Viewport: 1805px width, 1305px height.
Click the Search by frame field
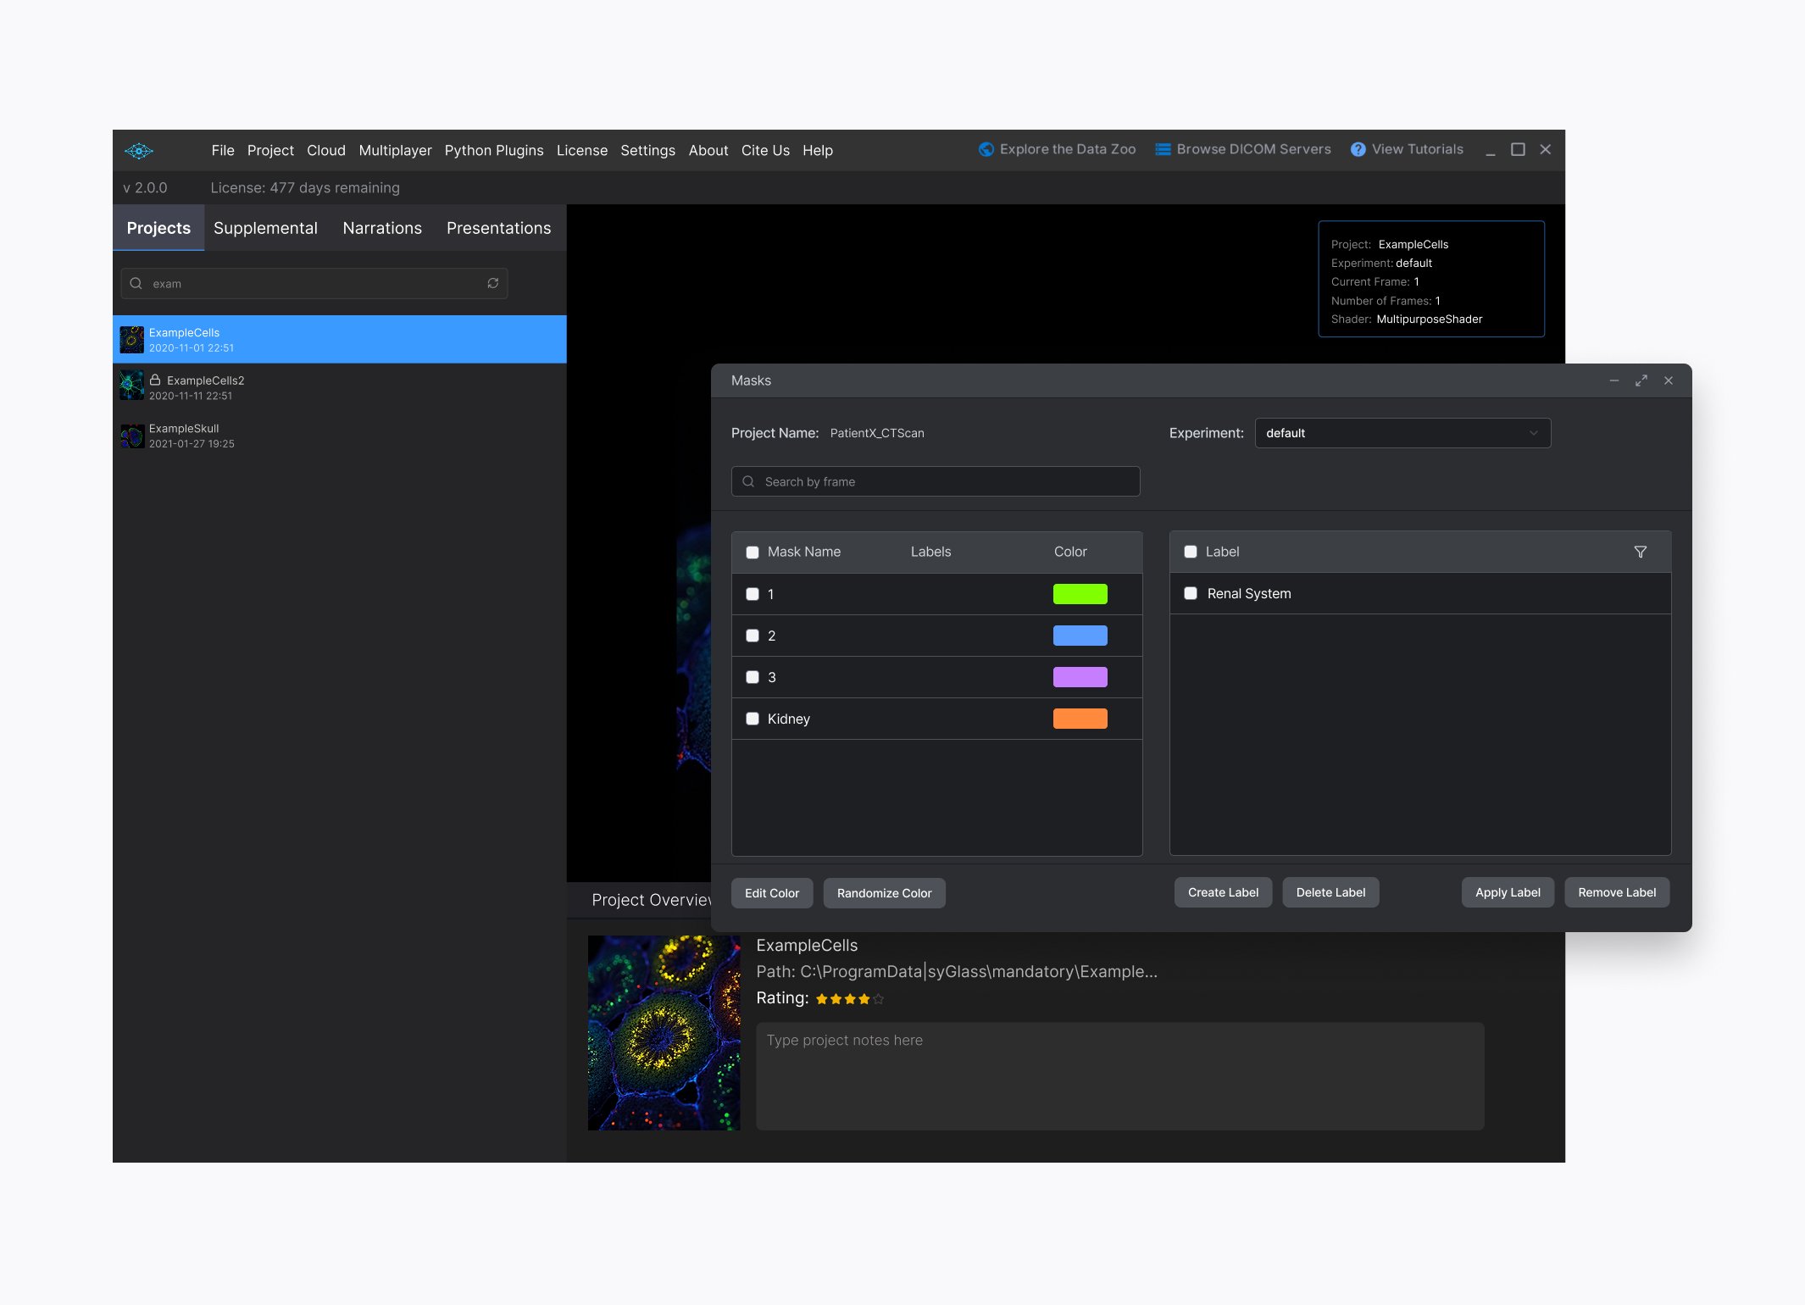pos(936,481)
